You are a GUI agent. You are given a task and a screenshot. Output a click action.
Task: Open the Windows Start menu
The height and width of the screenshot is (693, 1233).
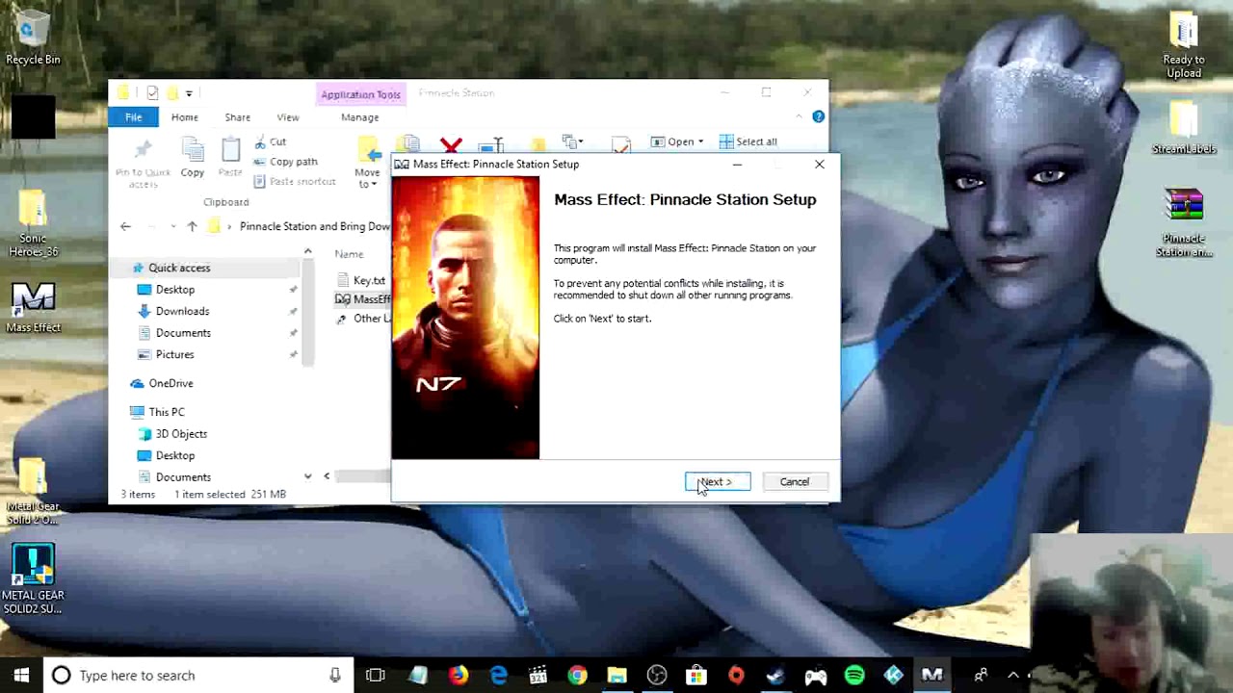tap(21, 676)
